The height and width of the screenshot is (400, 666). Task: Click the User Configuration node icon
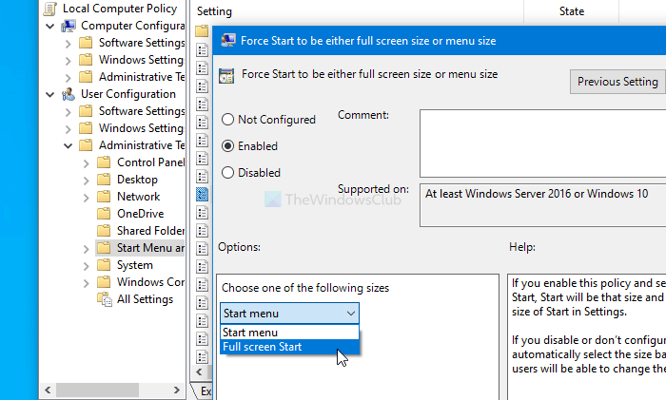click(69, 94)
